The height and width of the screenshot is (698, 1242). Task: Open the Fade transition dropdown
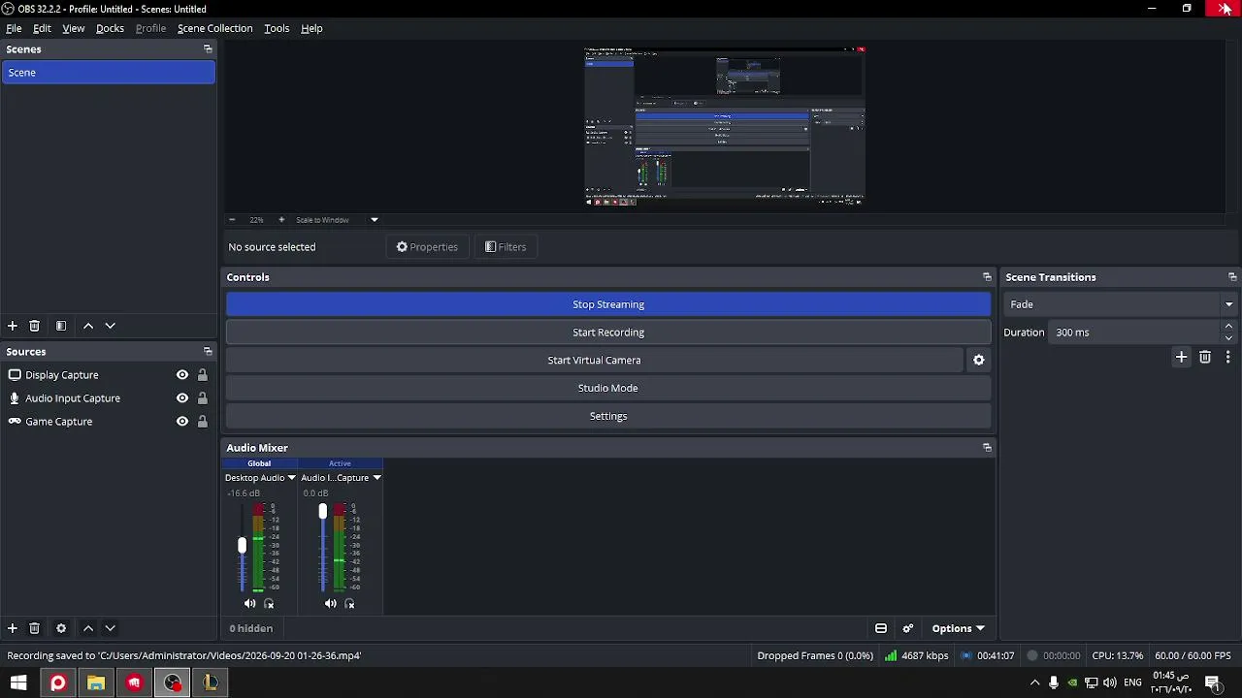pyautogui.click(x=1120, y=304)
